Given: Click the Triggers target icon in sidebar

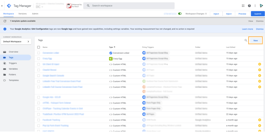Looking at the screenshot, I should click(x=5, y=63).
